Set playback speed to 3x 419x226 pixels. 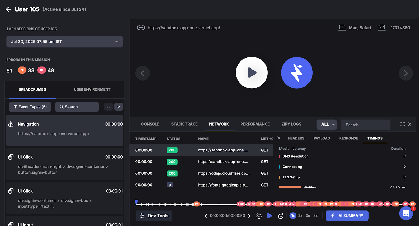pyautogui.click(x=308, y=216)
